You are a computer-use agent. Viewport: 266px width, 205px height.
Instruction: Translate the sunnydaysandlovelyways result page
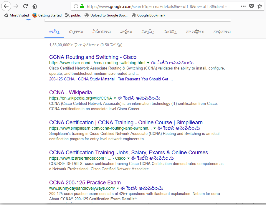coord(142,188)
